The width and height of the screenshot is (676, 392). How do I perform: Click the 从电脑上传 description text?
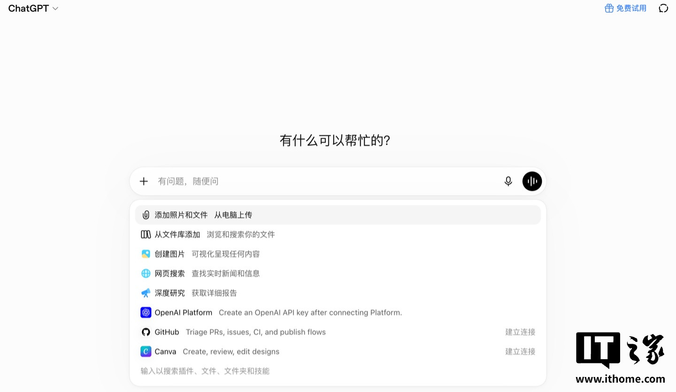pyautogui.click(x=233, y=215)
